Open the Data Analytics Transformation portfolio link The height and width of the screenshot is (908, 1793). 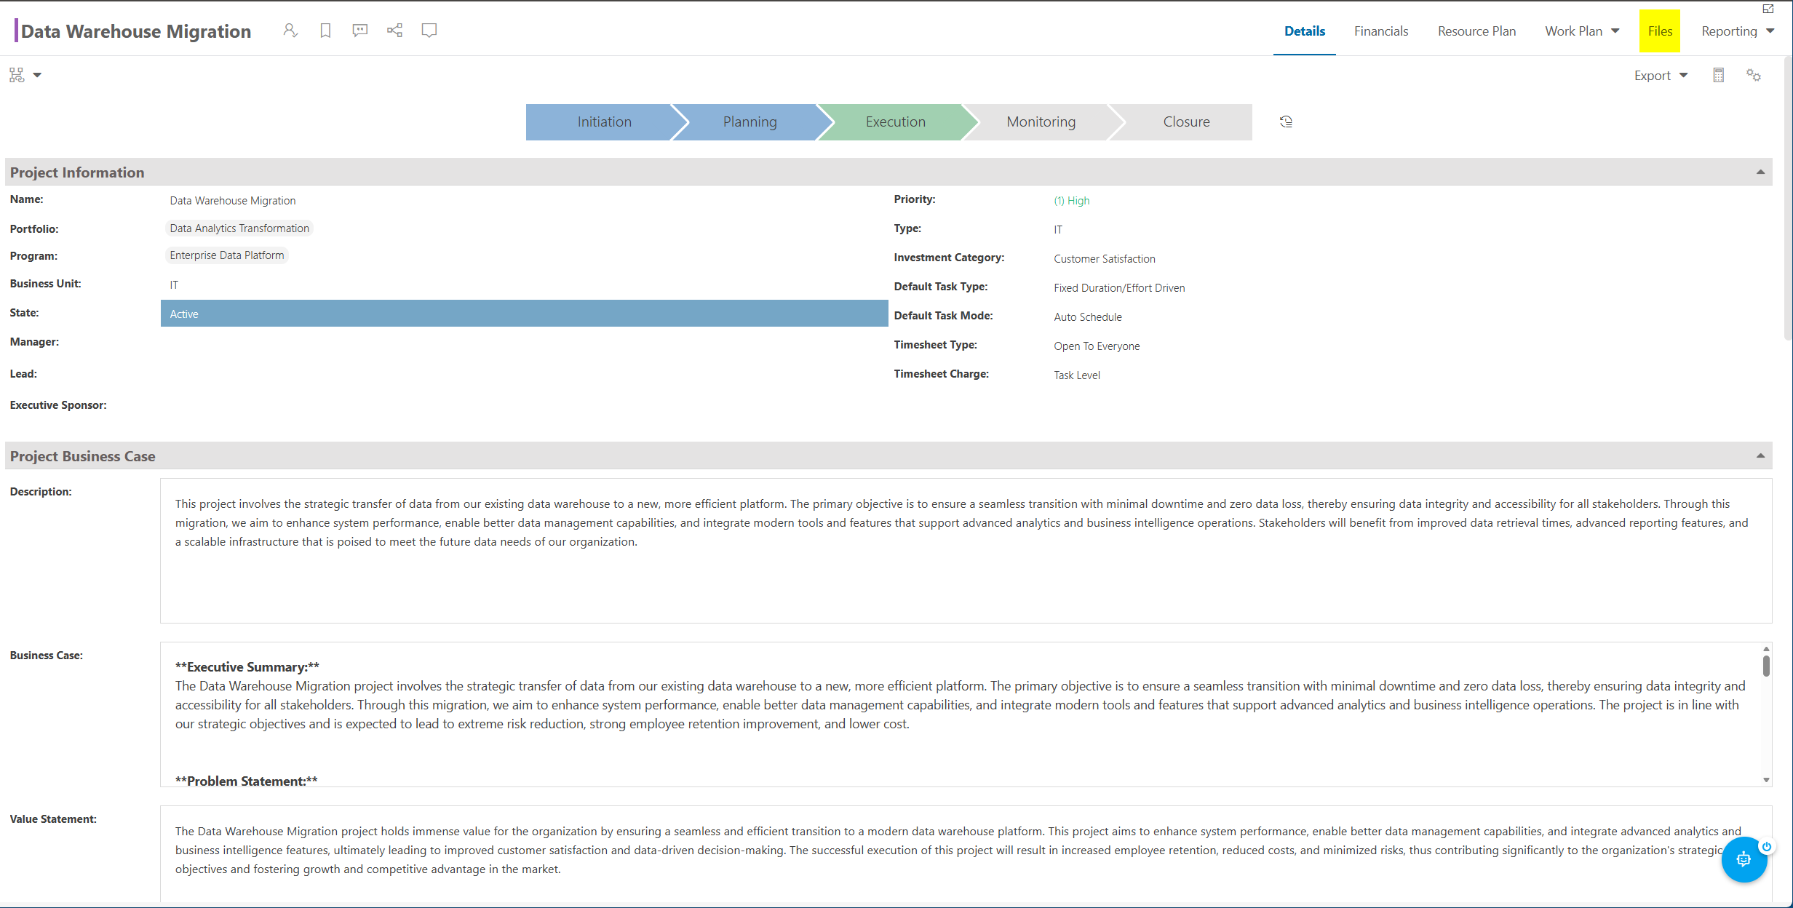tap(239, 228)
